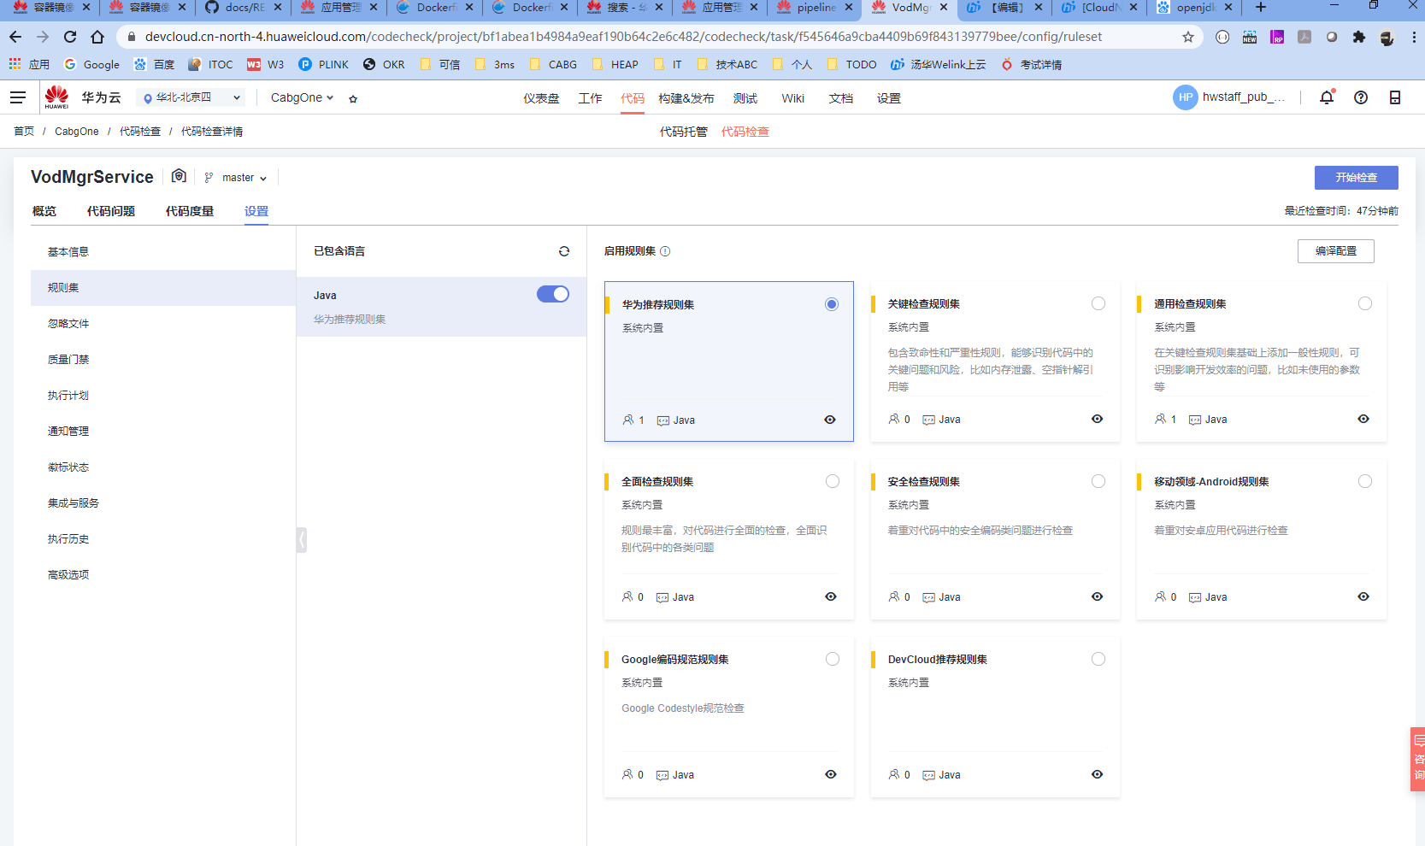Open the PLINK bookmark
The image size is (1425, 846).
pyautogui.click(x=324, y=64)
